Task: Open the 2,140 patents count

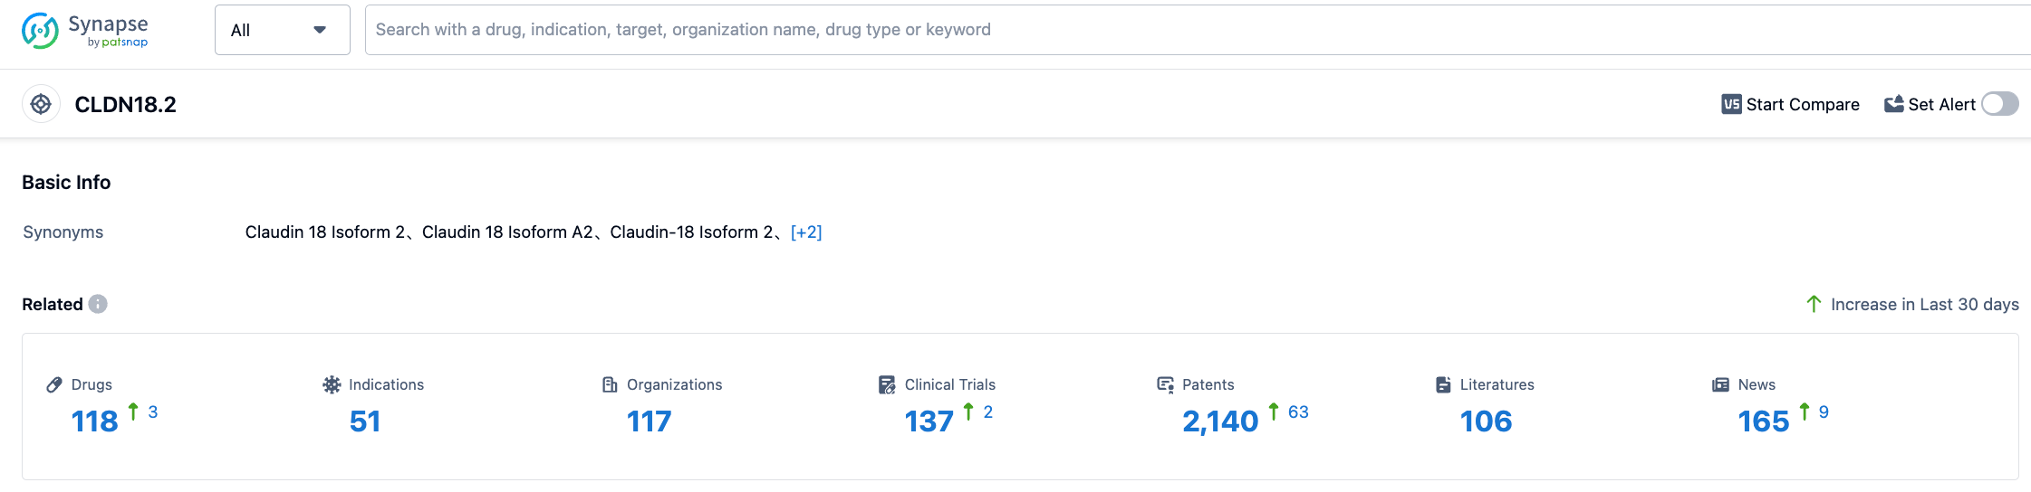Action: coord(1219,421)
